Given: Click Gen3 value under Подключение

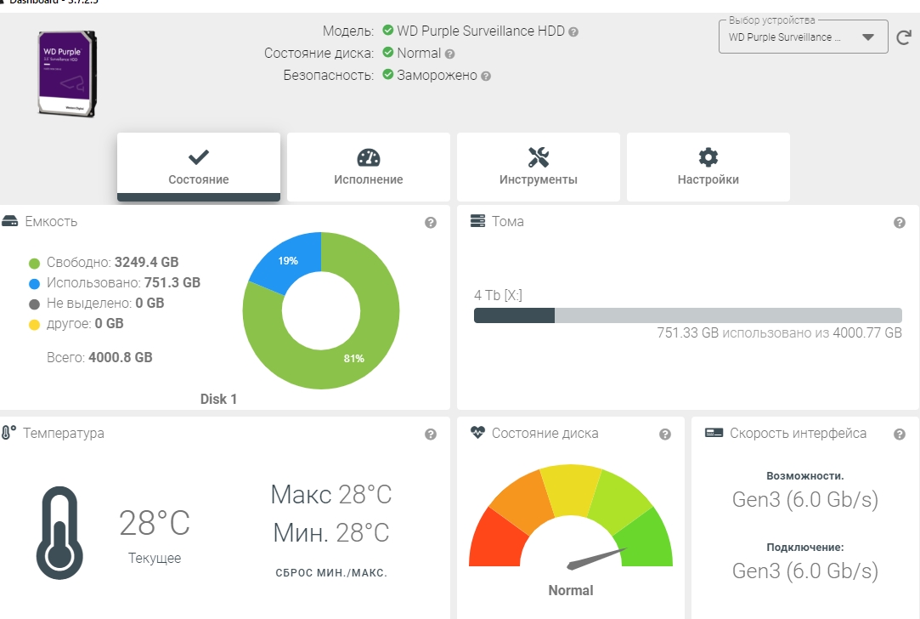Looking at the screenshot, I should [805, 571].
